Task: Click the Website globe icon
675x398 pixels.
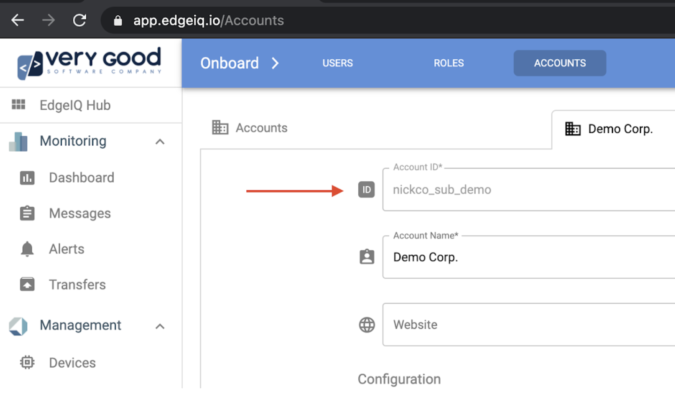Action: [x=367, y=325]
